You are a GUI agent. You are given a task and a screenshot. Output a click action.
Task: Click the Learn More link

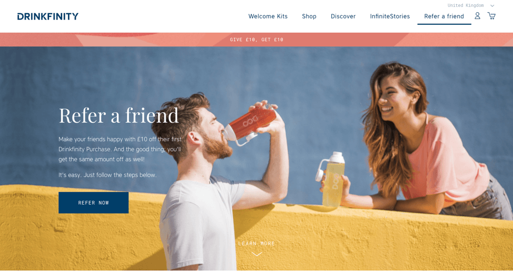(256, 243)
